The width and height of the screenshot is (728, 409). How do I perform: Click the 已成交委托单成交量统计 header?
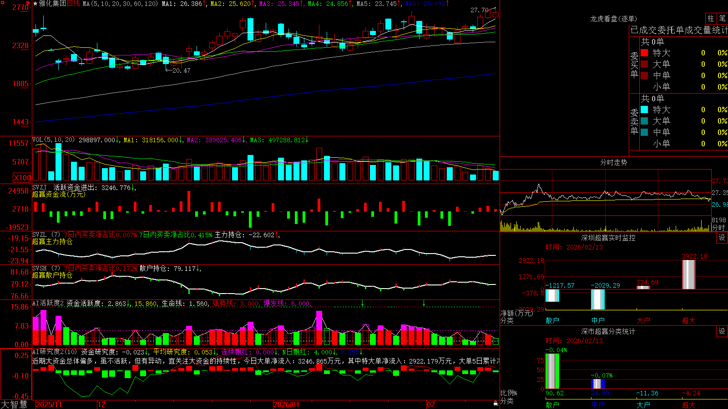[679, 30]
